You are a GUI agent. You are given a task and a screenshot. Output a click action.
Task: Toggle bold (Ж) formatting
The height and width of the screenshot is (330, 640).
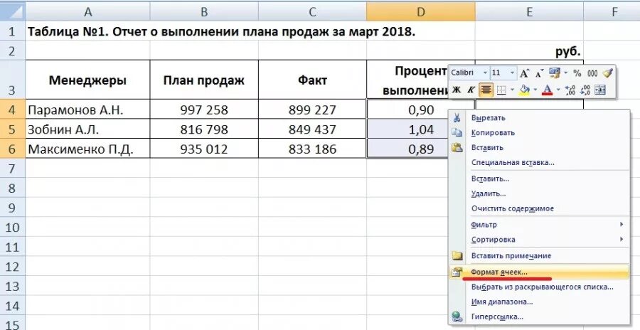pos(457,90)
